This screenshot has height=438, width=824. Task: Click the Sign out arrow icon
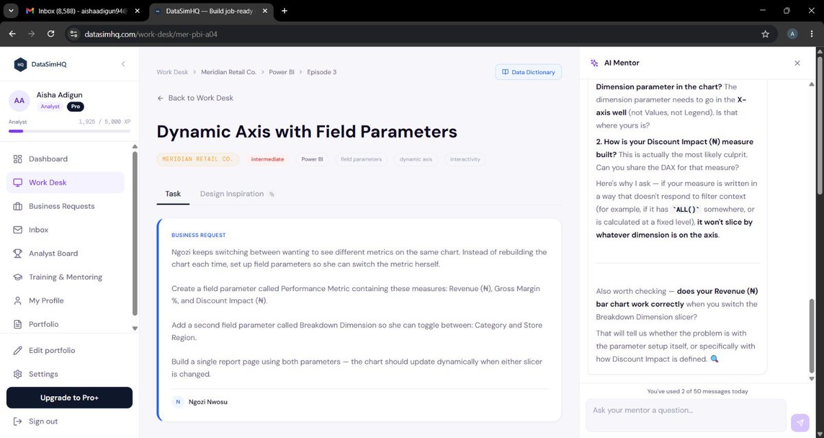click(x=18, y=422)
